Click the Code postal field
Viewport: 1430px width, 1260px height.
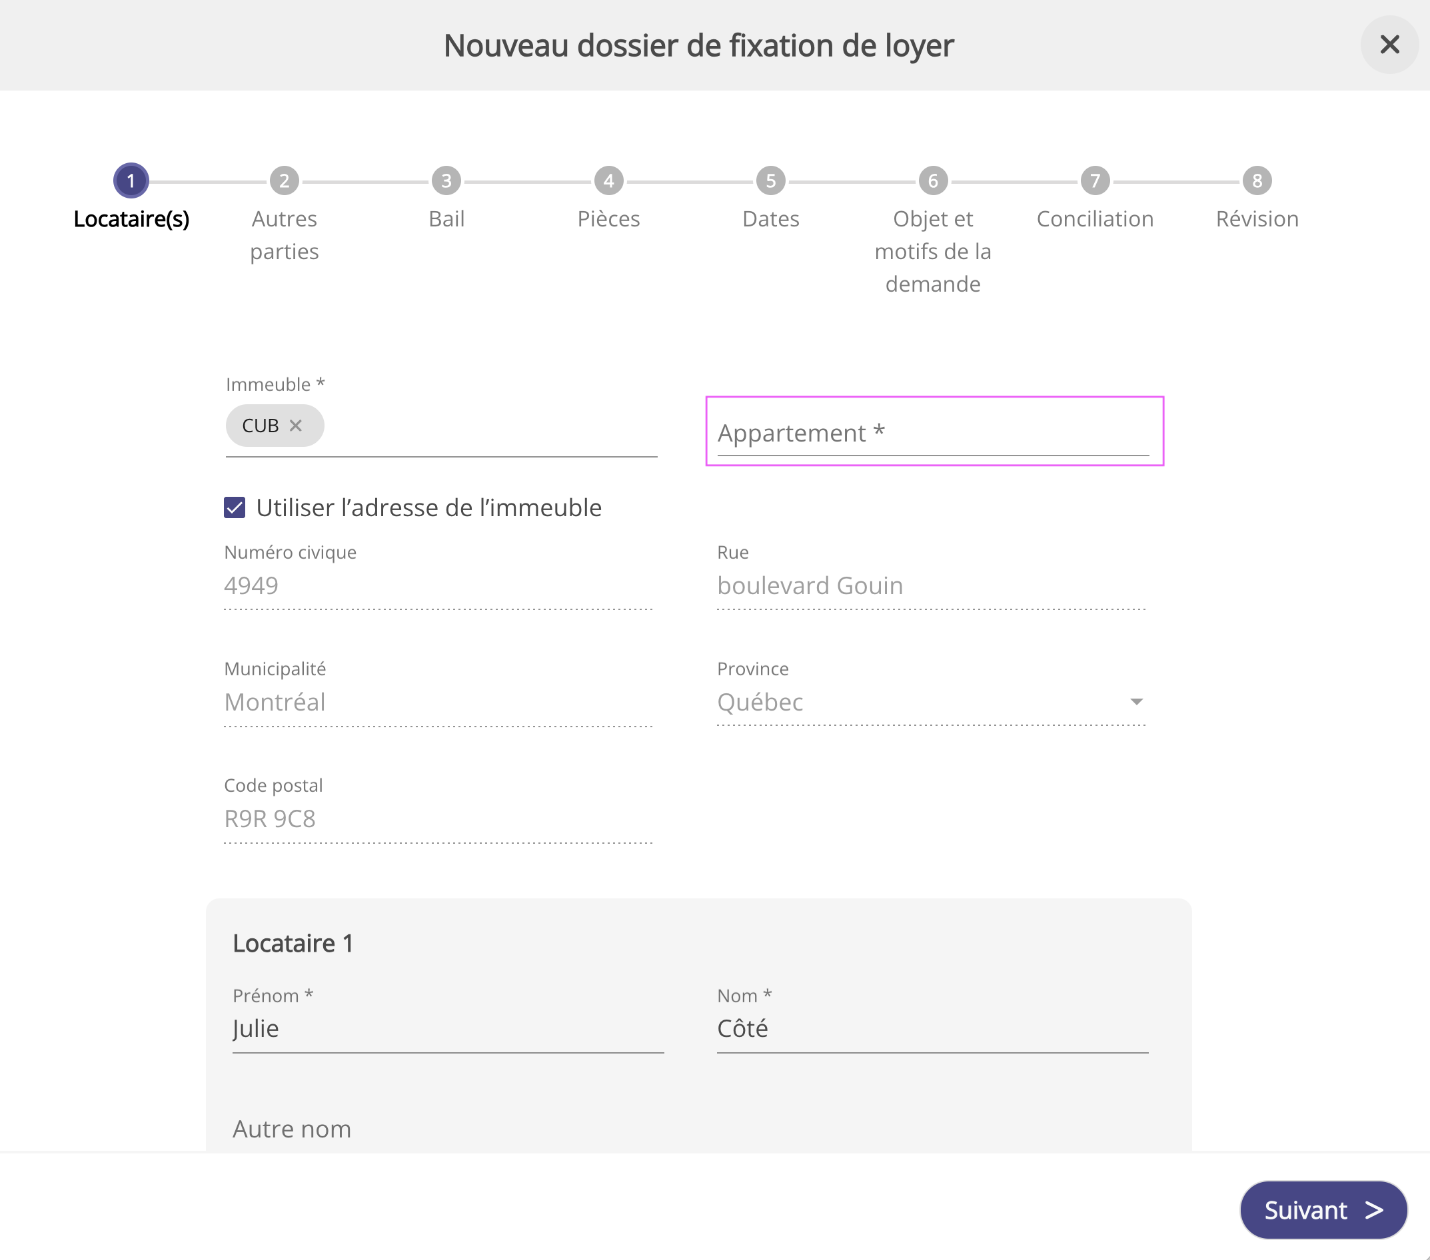438,818
